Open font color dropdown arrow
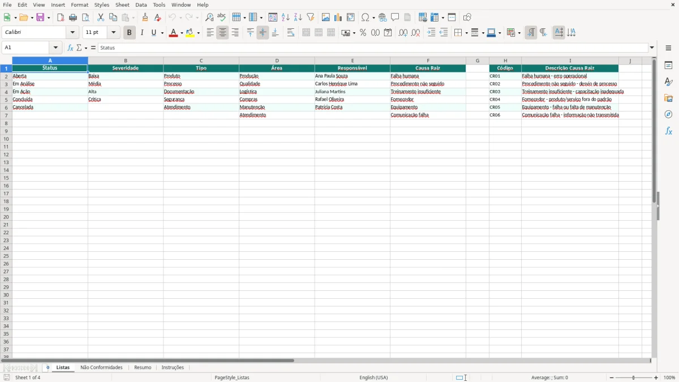 tap(181, 33)
